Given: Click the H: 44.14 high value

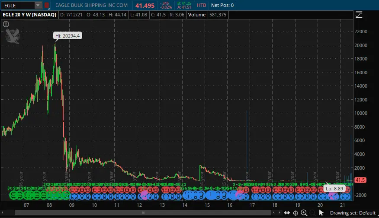Looking at the screenshot, I should 118,15.
